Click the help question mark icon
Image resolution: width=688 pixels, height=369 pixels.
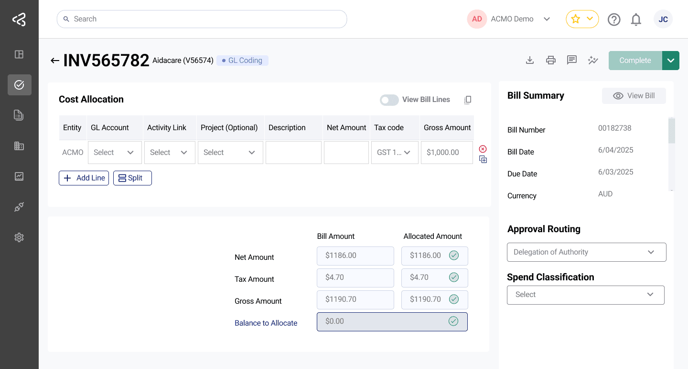point(614,20)
